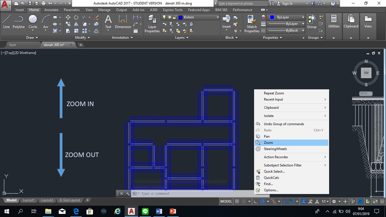Expand the Draw panel flyout
The height and width of the screenshot is (217, 386).
coord(31,37)
